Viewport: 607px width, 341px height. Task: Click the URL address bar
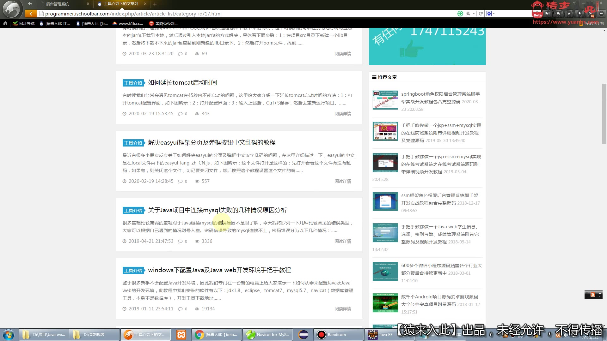[x=247, y=14]
